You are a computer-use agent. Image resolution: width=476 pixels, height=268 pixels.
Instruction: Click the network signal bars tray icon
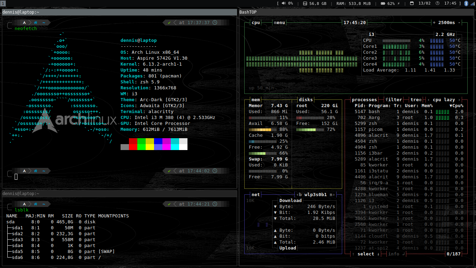472,3
